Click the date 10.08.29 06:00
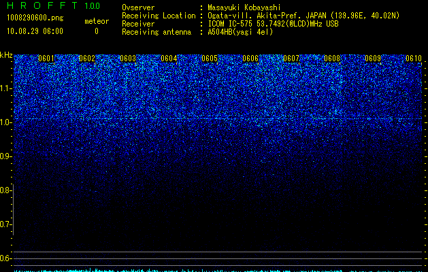The height and width of the screenshot is (272, 428). tap(35, 31)
